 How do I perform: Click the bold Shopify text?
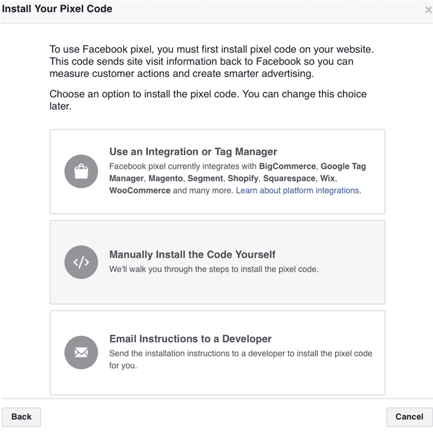pyautogui.click(x=243, y=179)
